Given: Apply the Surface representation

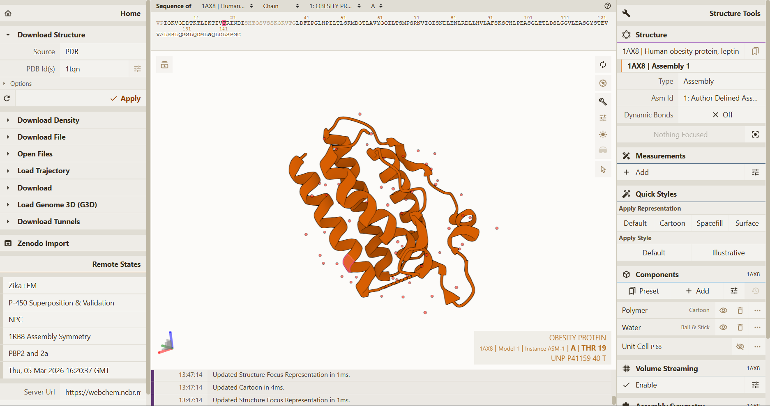Looking at the screenshot, I should pyautogui.click(x=747, y=223).
